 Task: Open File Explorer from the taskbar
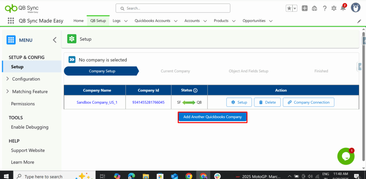coord(146,176)
